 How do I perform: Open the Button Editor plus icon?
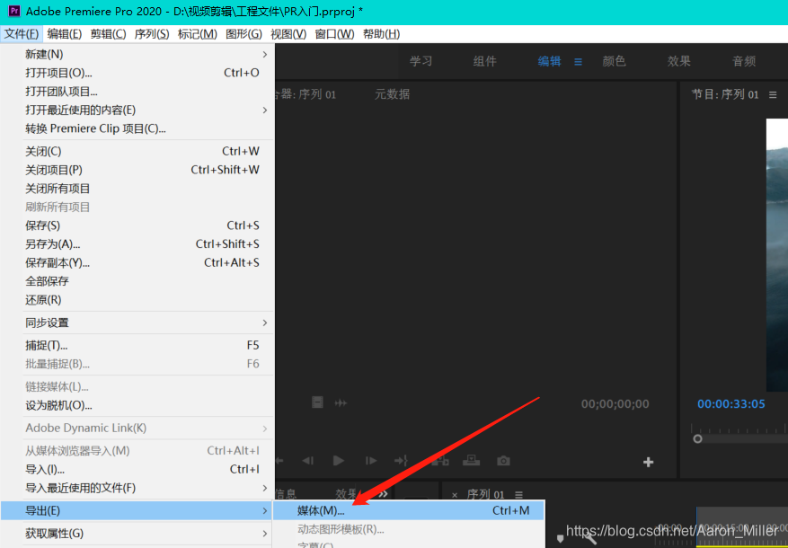click(649, 462)
